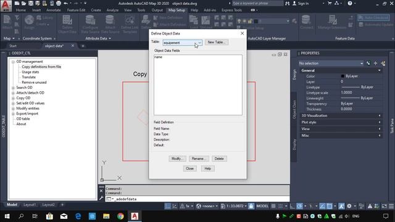This screenshot has width=395, height=222.
Task: Open the No selection dropdown in Properties
Action: [x=331, y=63]
